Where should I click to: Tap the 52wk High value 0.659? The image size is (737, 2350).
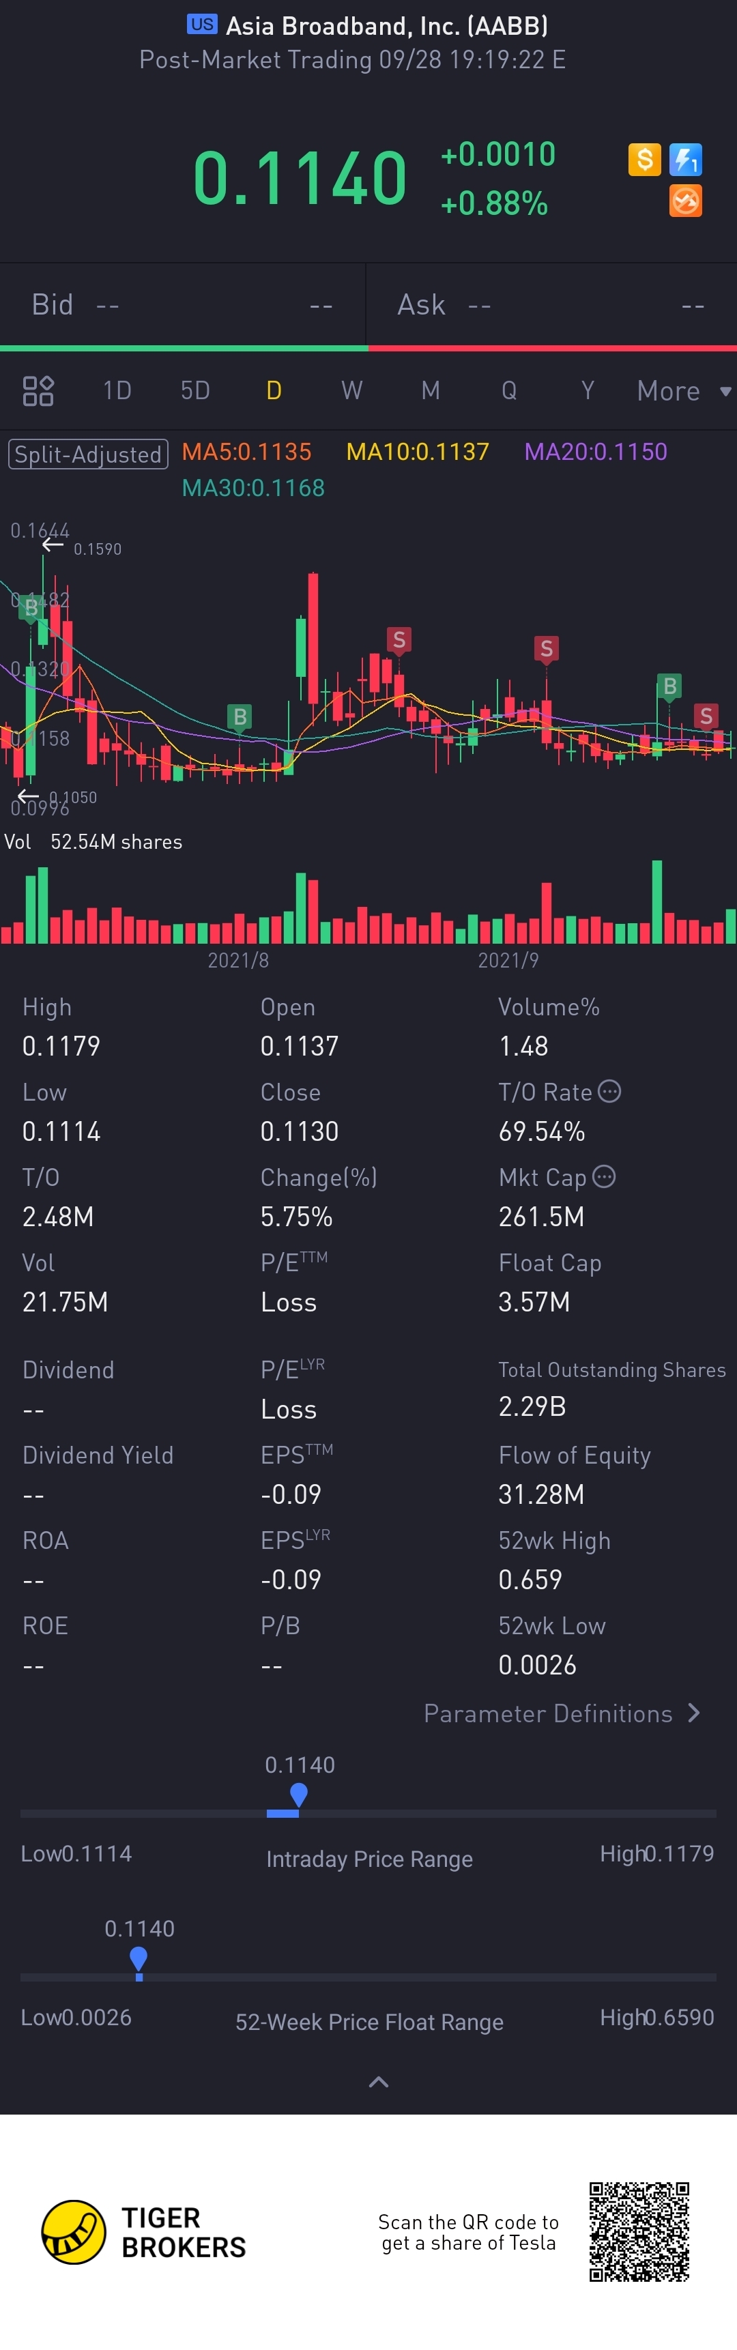(x=530, y=1579)
